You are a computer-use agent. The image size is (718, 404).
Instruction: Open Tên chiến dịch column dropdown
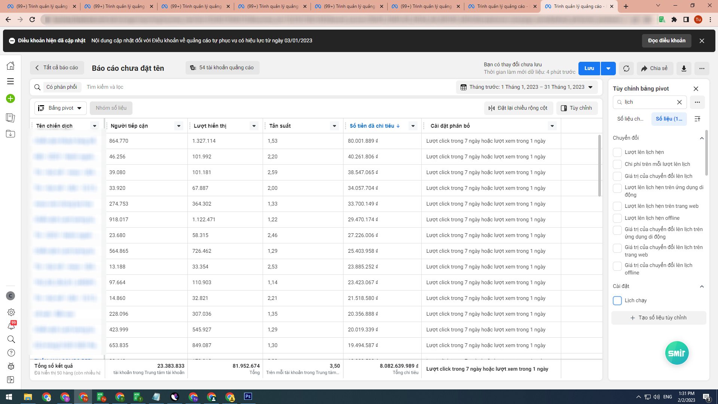tap(95, 126)
